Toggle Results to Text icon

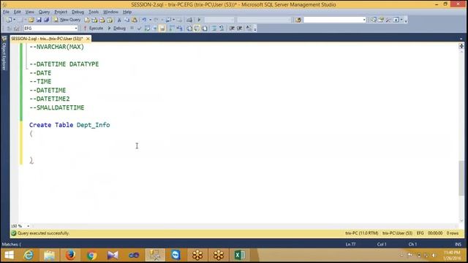189,28
